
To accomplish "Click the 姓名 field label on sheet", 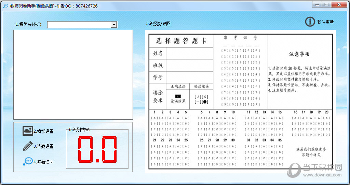I will click(158, 53).
